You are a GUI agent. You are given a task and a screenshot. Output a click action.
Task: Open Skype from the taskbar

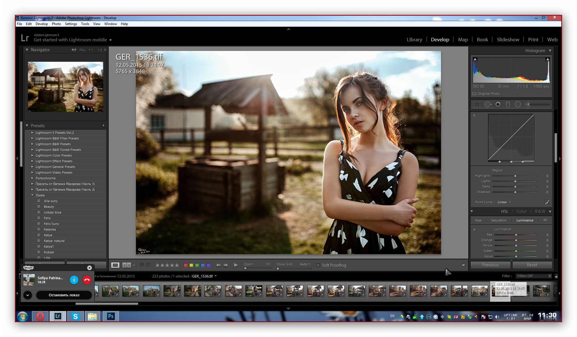click(x=75, y=316)
